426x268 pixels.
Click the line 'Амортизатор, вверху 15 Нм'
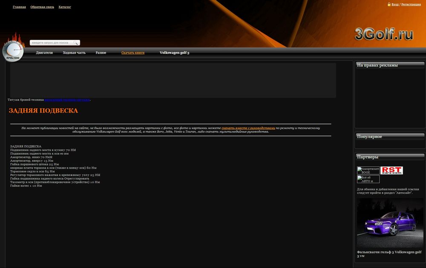pos(32,161)
